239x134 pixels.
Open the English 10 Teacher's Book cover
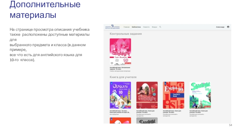[x=174, y=95]
